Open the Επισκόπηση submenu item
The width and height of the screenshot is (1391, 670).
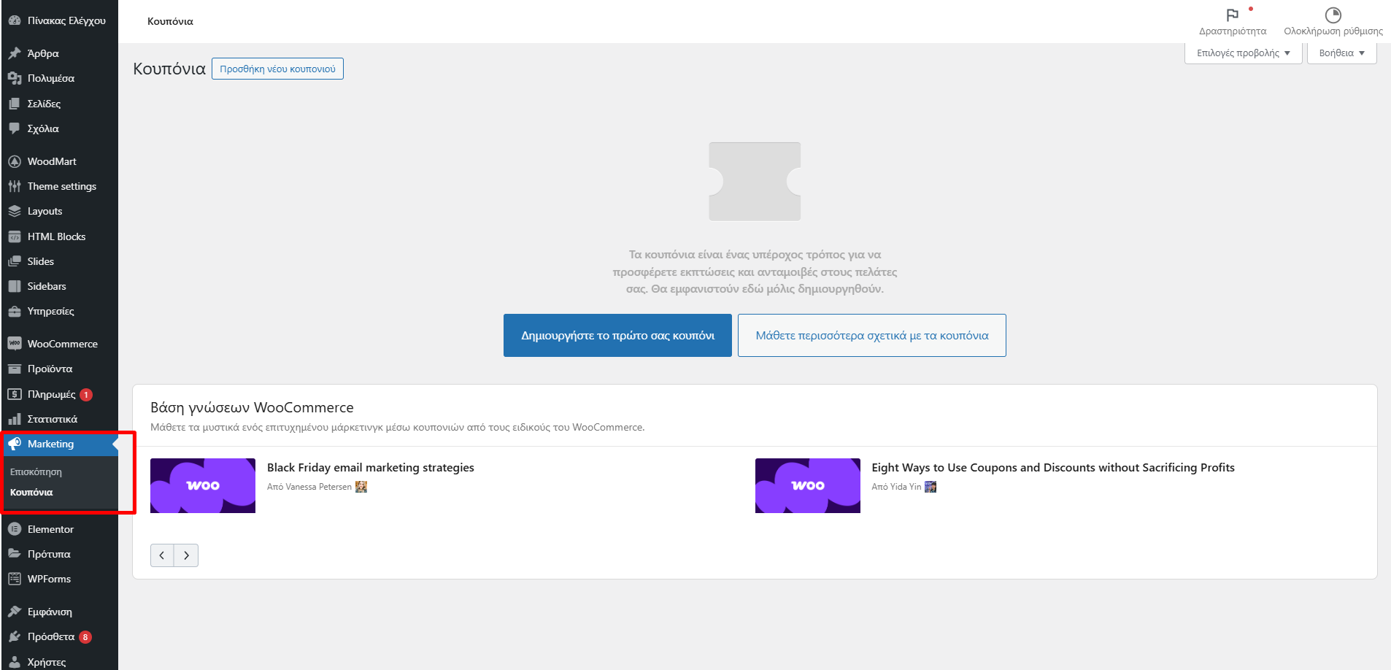coord(36,472)
